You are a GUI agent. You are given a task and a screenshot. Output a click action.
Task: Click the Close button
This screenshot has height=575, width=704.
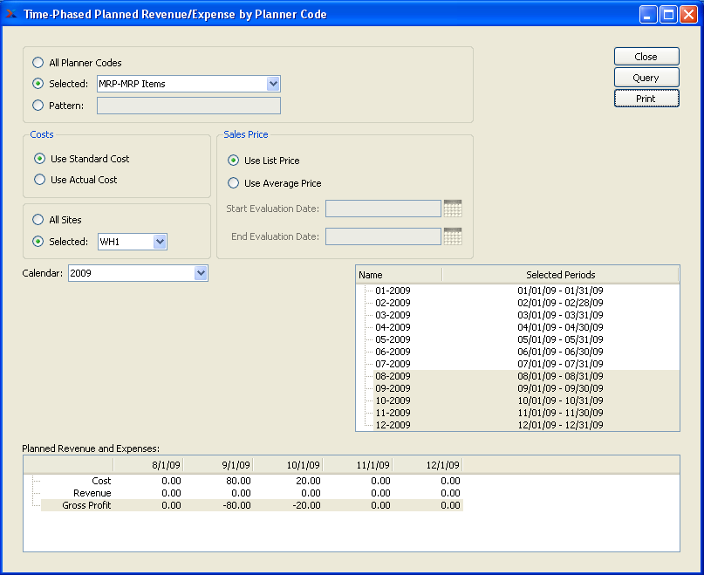pos(646,57)
